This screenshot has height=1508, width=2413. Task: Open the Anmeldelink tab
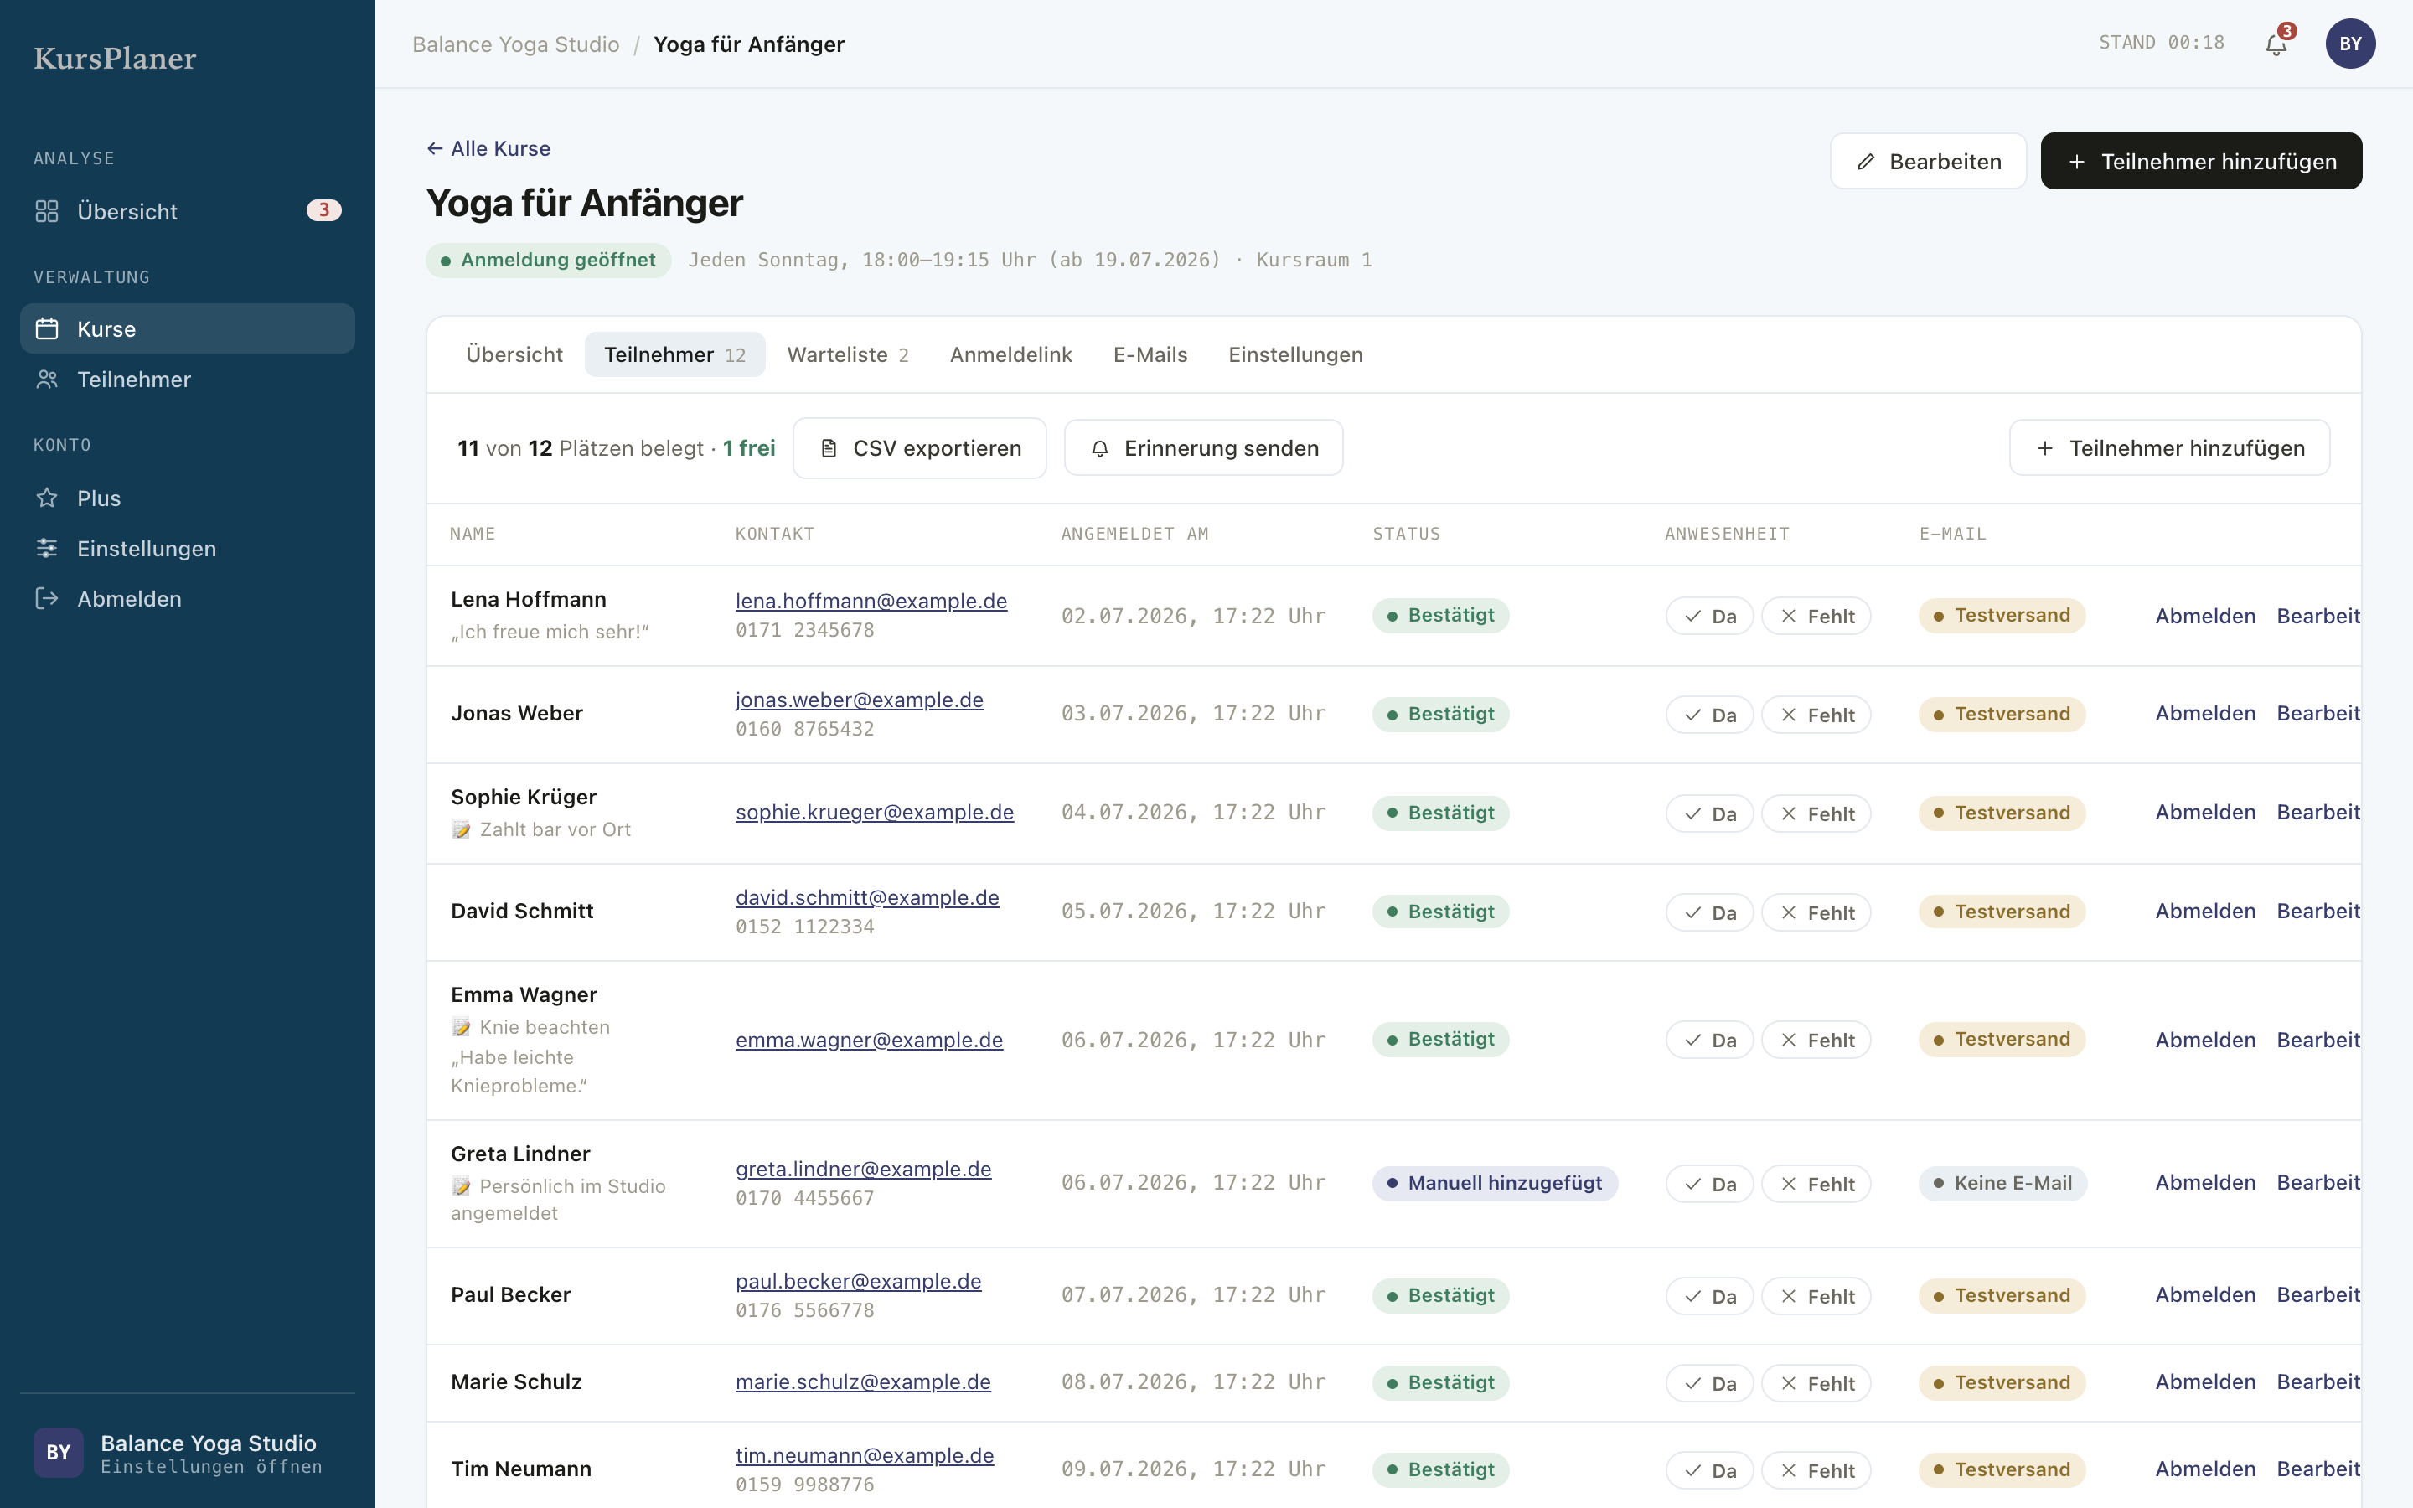[x=1010, y=354]
